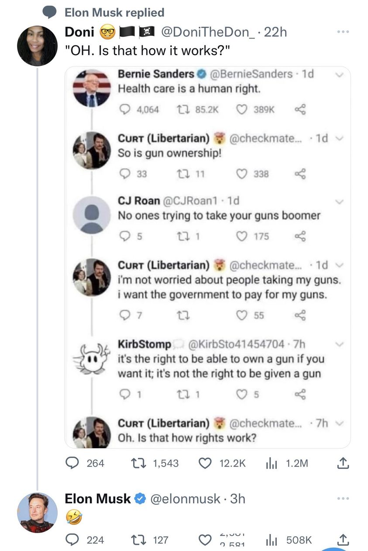This screenshot has width=368, height=551.
Task: Like Doni's tweet with 12.2K likes
Action: point(206,463)
